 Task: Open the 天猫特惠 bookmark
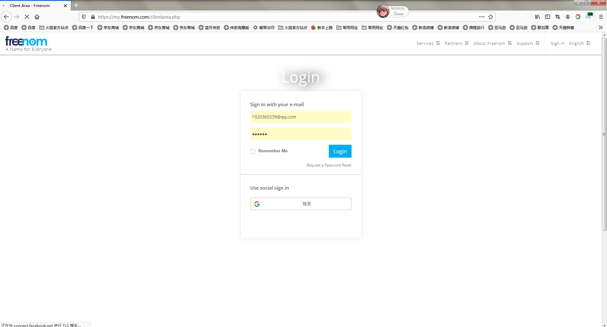563,28
